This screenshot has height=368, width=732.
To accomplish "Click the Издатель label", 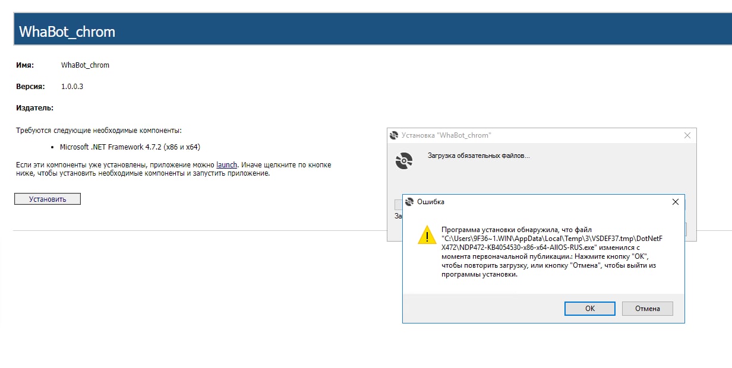I will coord(35,107).
